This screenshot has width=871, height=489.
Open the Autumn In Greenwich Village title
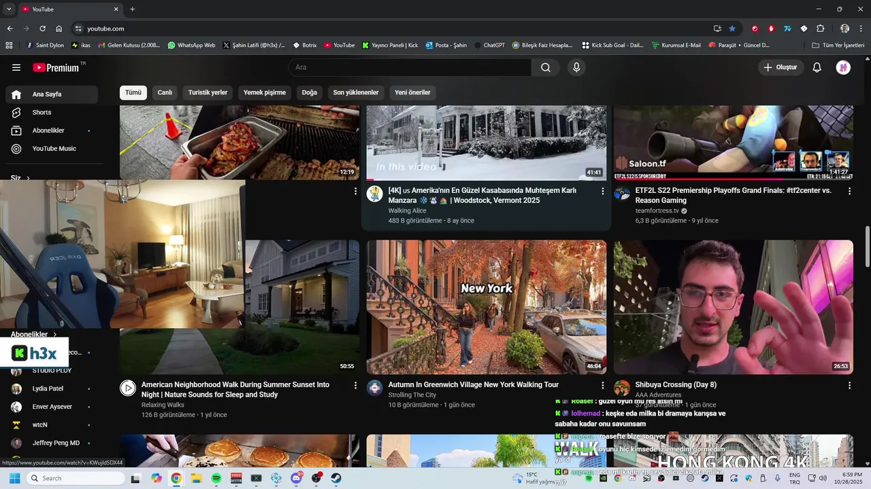[474, 384]
